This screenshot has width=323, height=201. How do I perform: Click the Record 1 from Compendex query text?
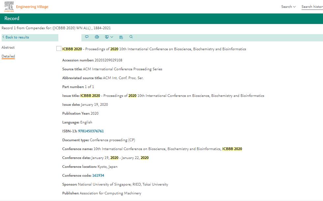click(56, 28)
